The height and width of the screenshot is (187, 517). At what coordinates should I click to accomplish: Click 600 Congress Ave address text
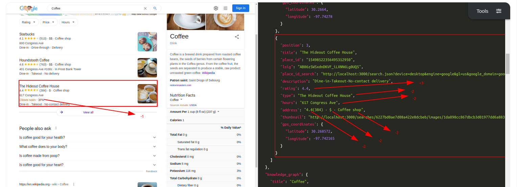point(31,43)
